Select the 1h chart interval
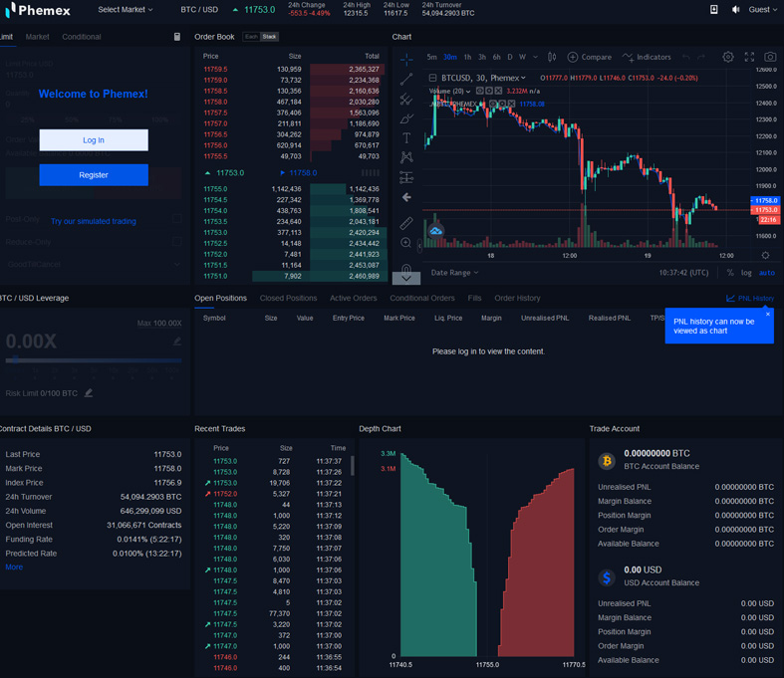784x678 pixels. click(467, 57)
